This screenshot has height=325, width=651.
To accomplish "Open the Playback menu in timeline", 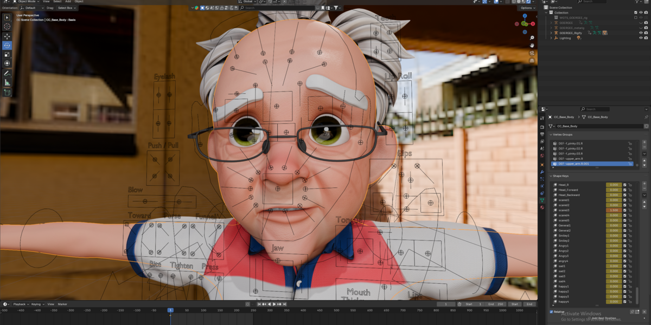I will [x=20, y=304].
